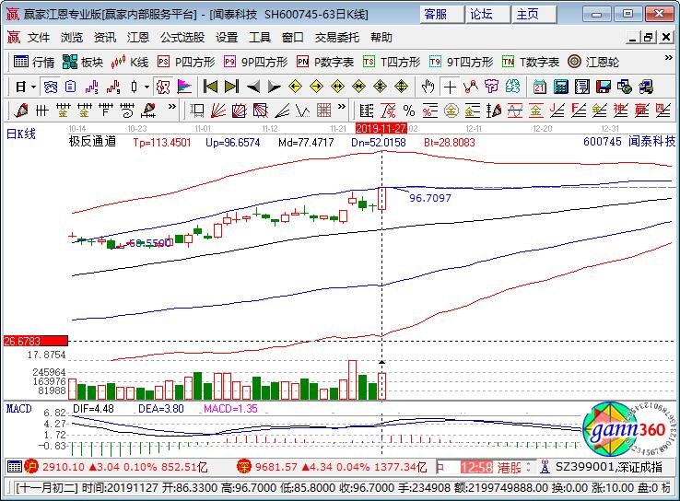680x501 pixels.
Task: Click the yellow diamond horizontal expand icon
Action: (338, 87)
